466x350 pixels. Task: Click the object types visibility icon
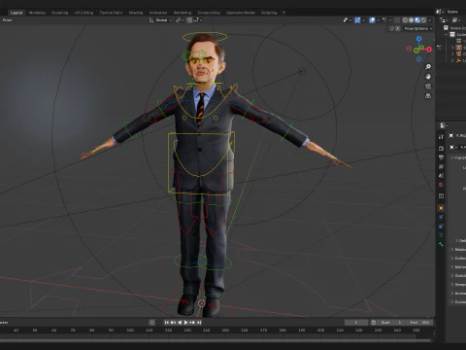coord(348,20)
